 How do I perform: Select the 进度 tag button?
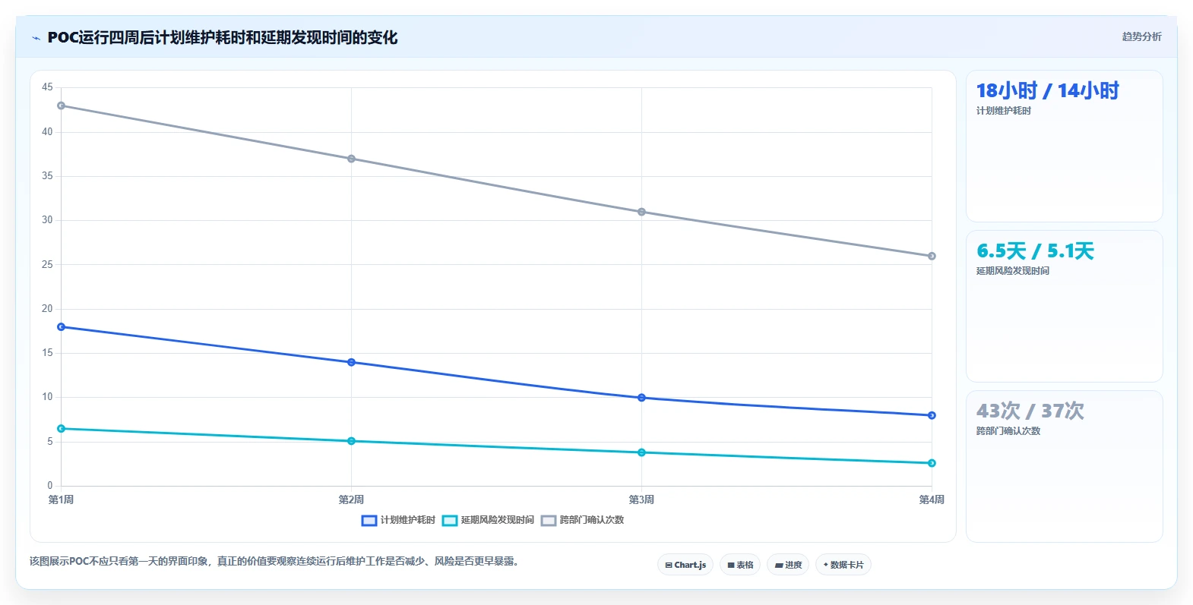[789, 565]
